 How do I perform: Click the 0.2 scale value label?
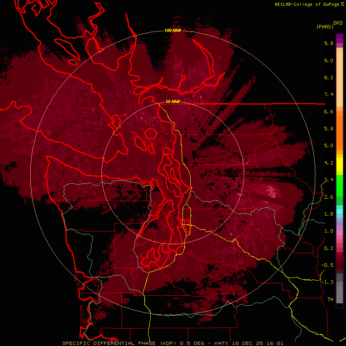[329, 248]
